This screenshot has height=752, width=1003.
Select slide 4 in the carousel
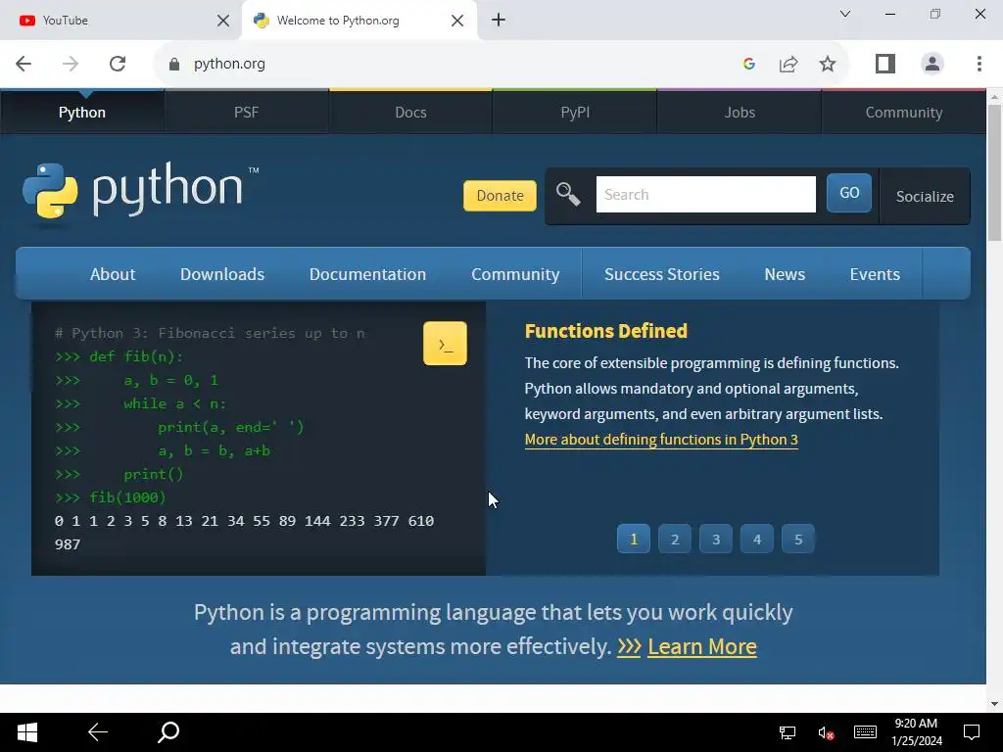(x=757, y=540)
